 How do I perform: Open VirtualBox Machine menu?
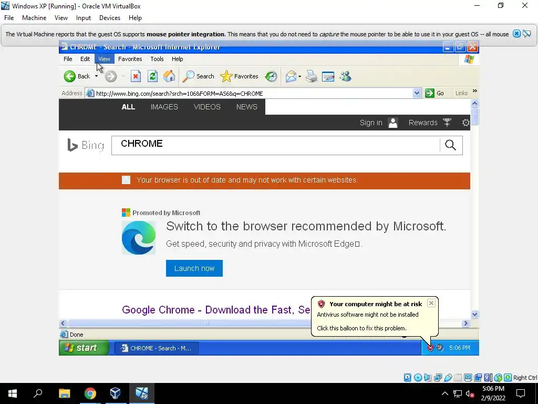pos(34,18)
